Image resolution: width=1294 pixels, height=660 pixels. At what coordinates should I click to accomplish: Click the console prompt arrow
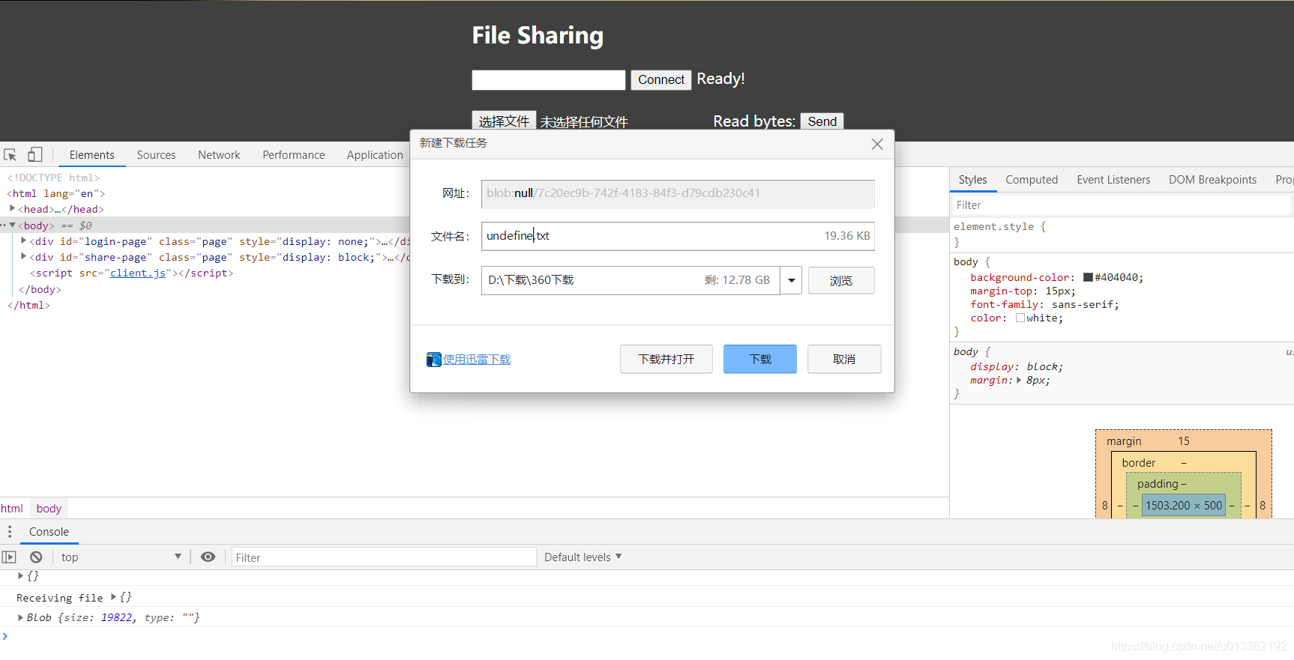click(5, 636)
